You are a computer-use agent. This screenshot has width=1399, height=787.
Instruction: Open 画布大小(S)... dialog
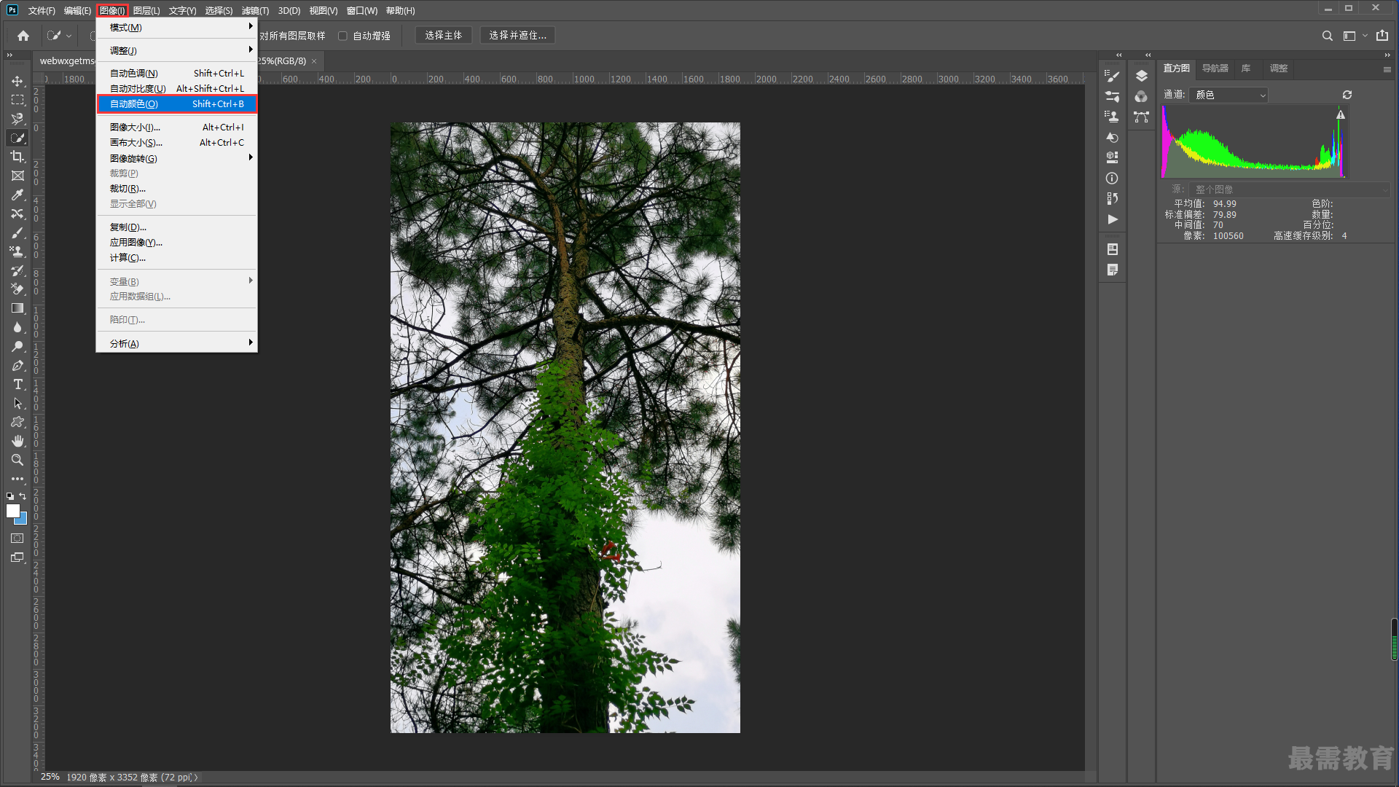(x=177, y=142)
